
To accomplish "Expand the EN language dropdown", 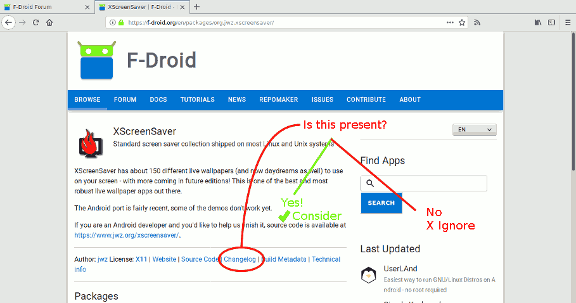I will (474, 129).
